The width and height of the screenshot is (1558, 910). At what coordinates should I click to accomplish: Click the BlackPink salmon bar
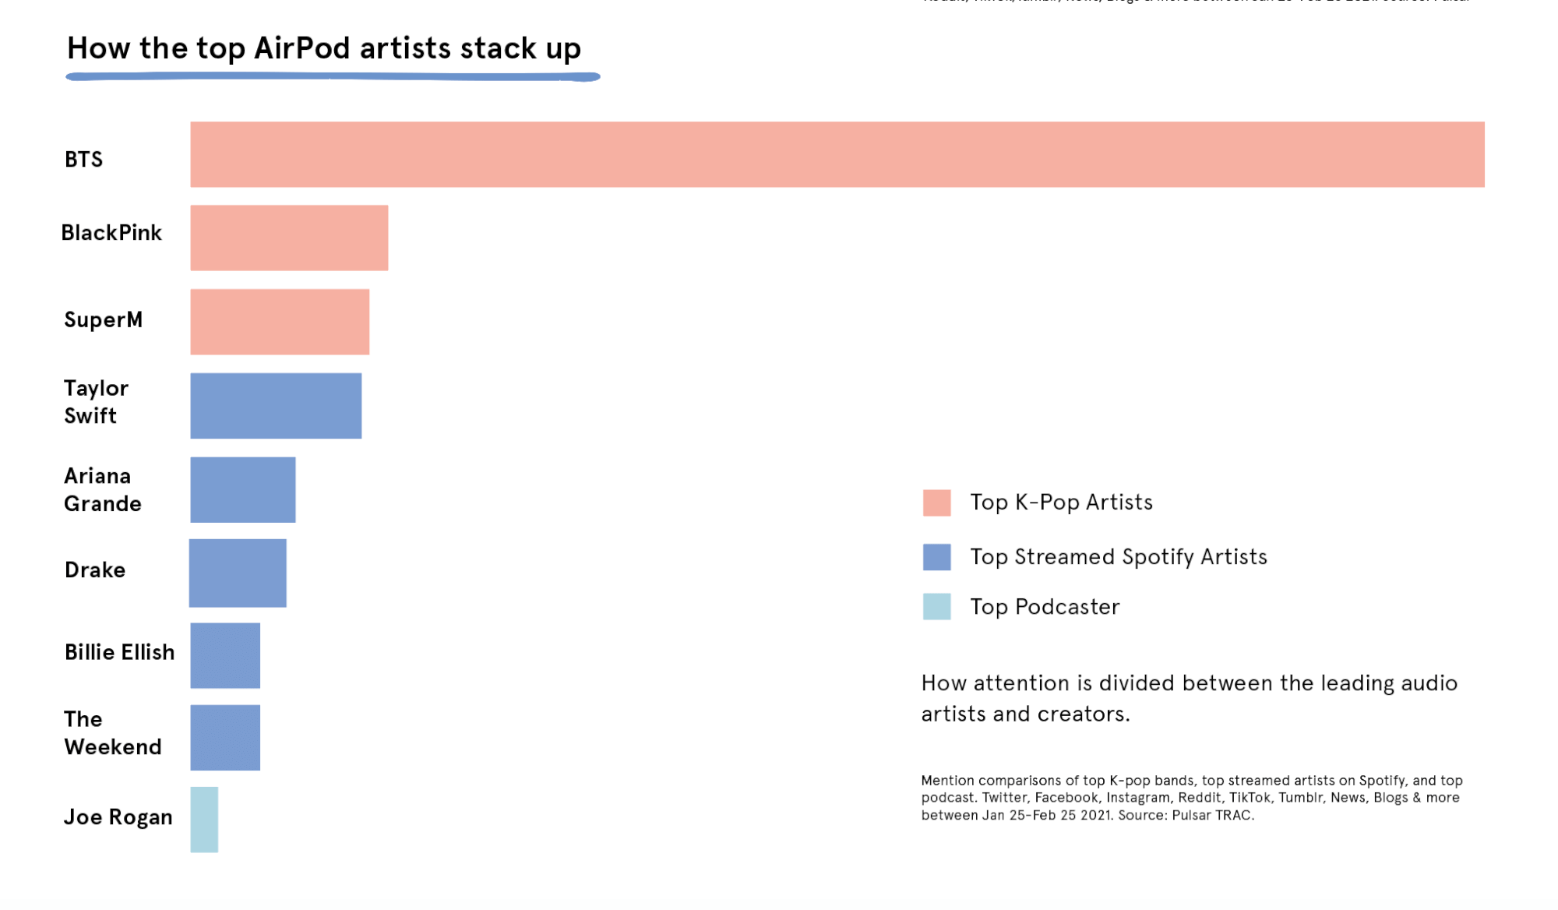pyautogui.click(x=289, y=238)
